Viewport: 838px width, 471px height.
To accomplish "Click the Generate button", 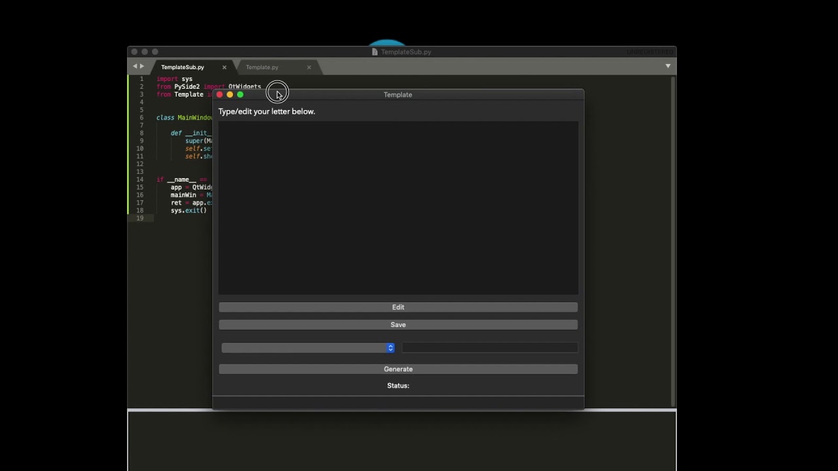I will pyautogui.click(x=398, y=369).
